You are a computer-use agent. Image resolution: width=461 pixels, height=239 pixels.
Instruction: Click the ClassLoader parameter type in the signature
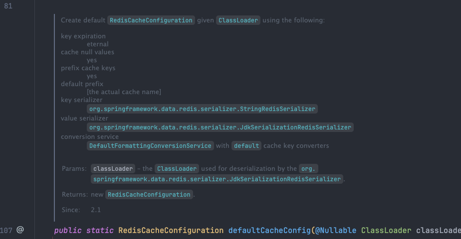coord(386,231)
